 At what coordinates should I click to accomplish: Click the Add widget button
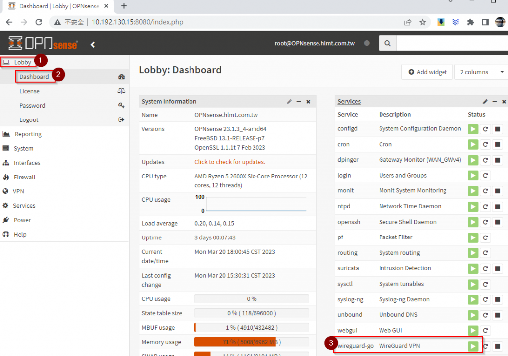point(427,72)
